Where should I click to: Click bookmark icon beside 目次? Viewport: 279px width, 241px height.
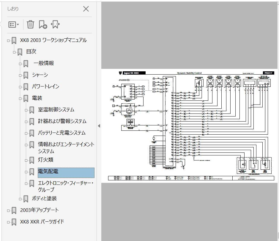[20, 52]
